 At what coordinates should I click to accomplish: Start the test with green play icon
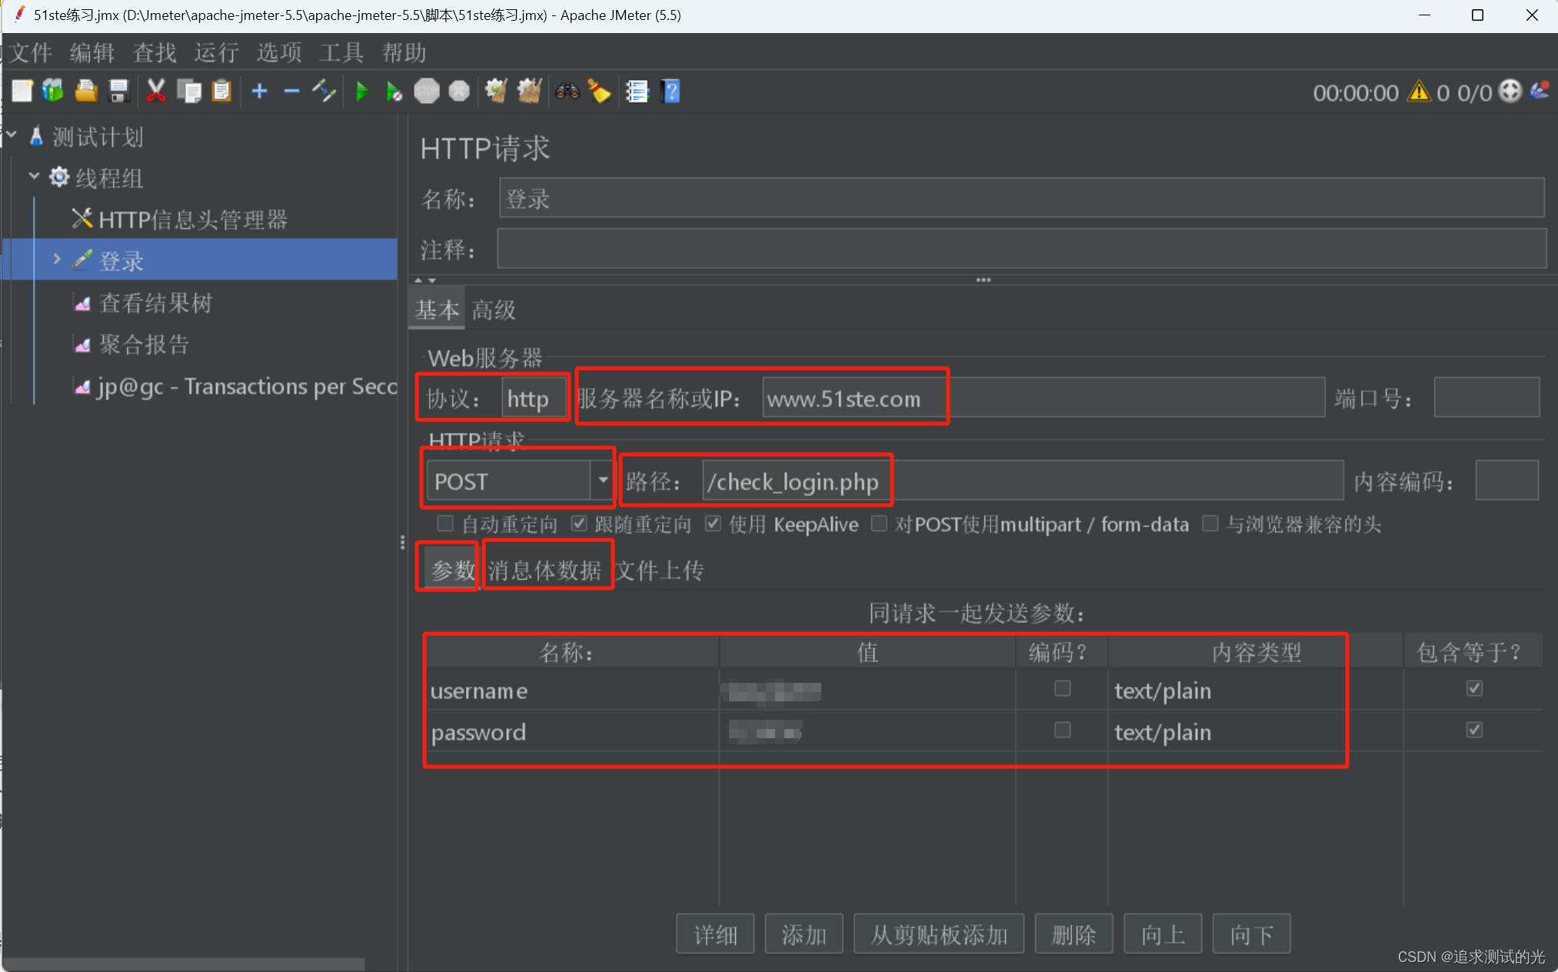coord(361,92)
